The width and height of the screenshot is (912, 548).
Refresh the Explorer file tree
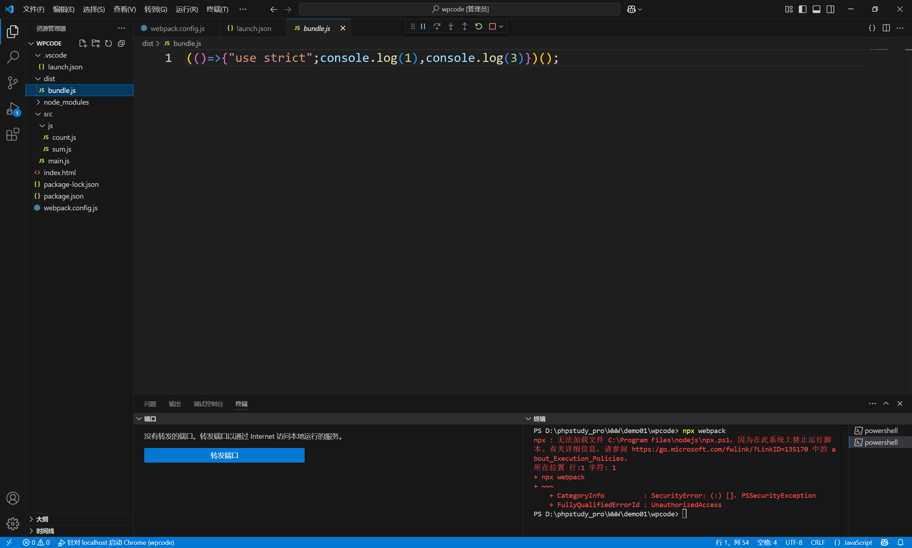tap(108, 43)
